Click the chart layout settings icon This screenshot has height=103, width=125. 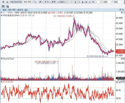(7, 6)
